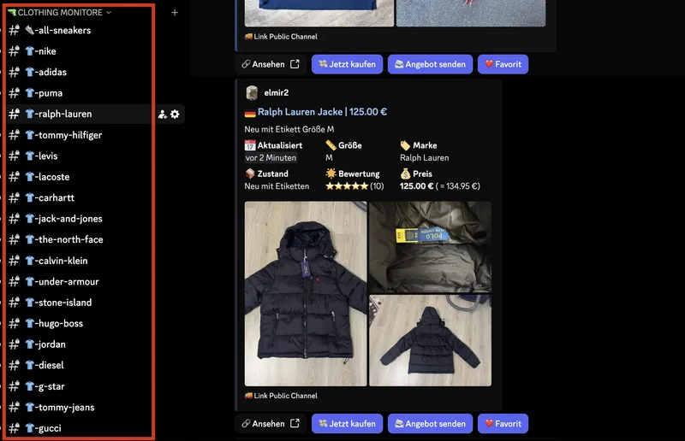Screen dimensions: 685x441
Task: Click external link icon on upper Ansehen button
Action: pos(295,64)
